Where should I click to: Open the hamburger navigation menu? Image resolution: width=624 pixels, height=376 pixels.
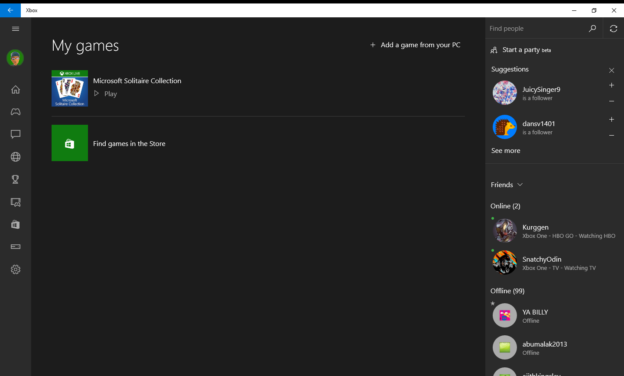pos(16,29)
